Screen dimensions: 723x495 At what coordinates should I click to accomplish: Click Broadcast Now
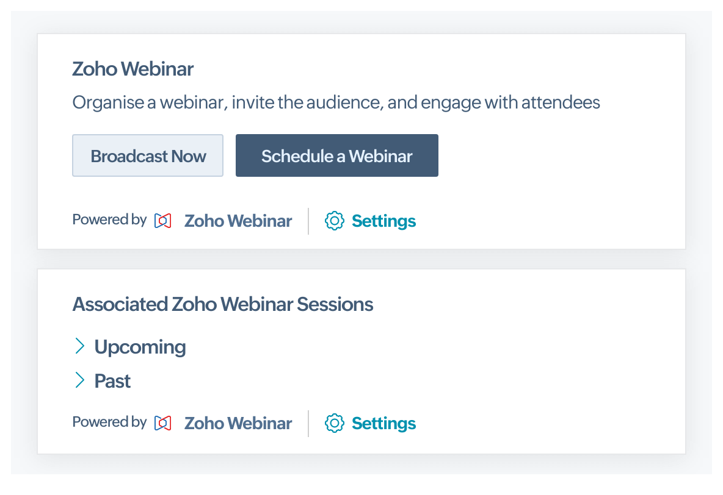click(147, 155)
